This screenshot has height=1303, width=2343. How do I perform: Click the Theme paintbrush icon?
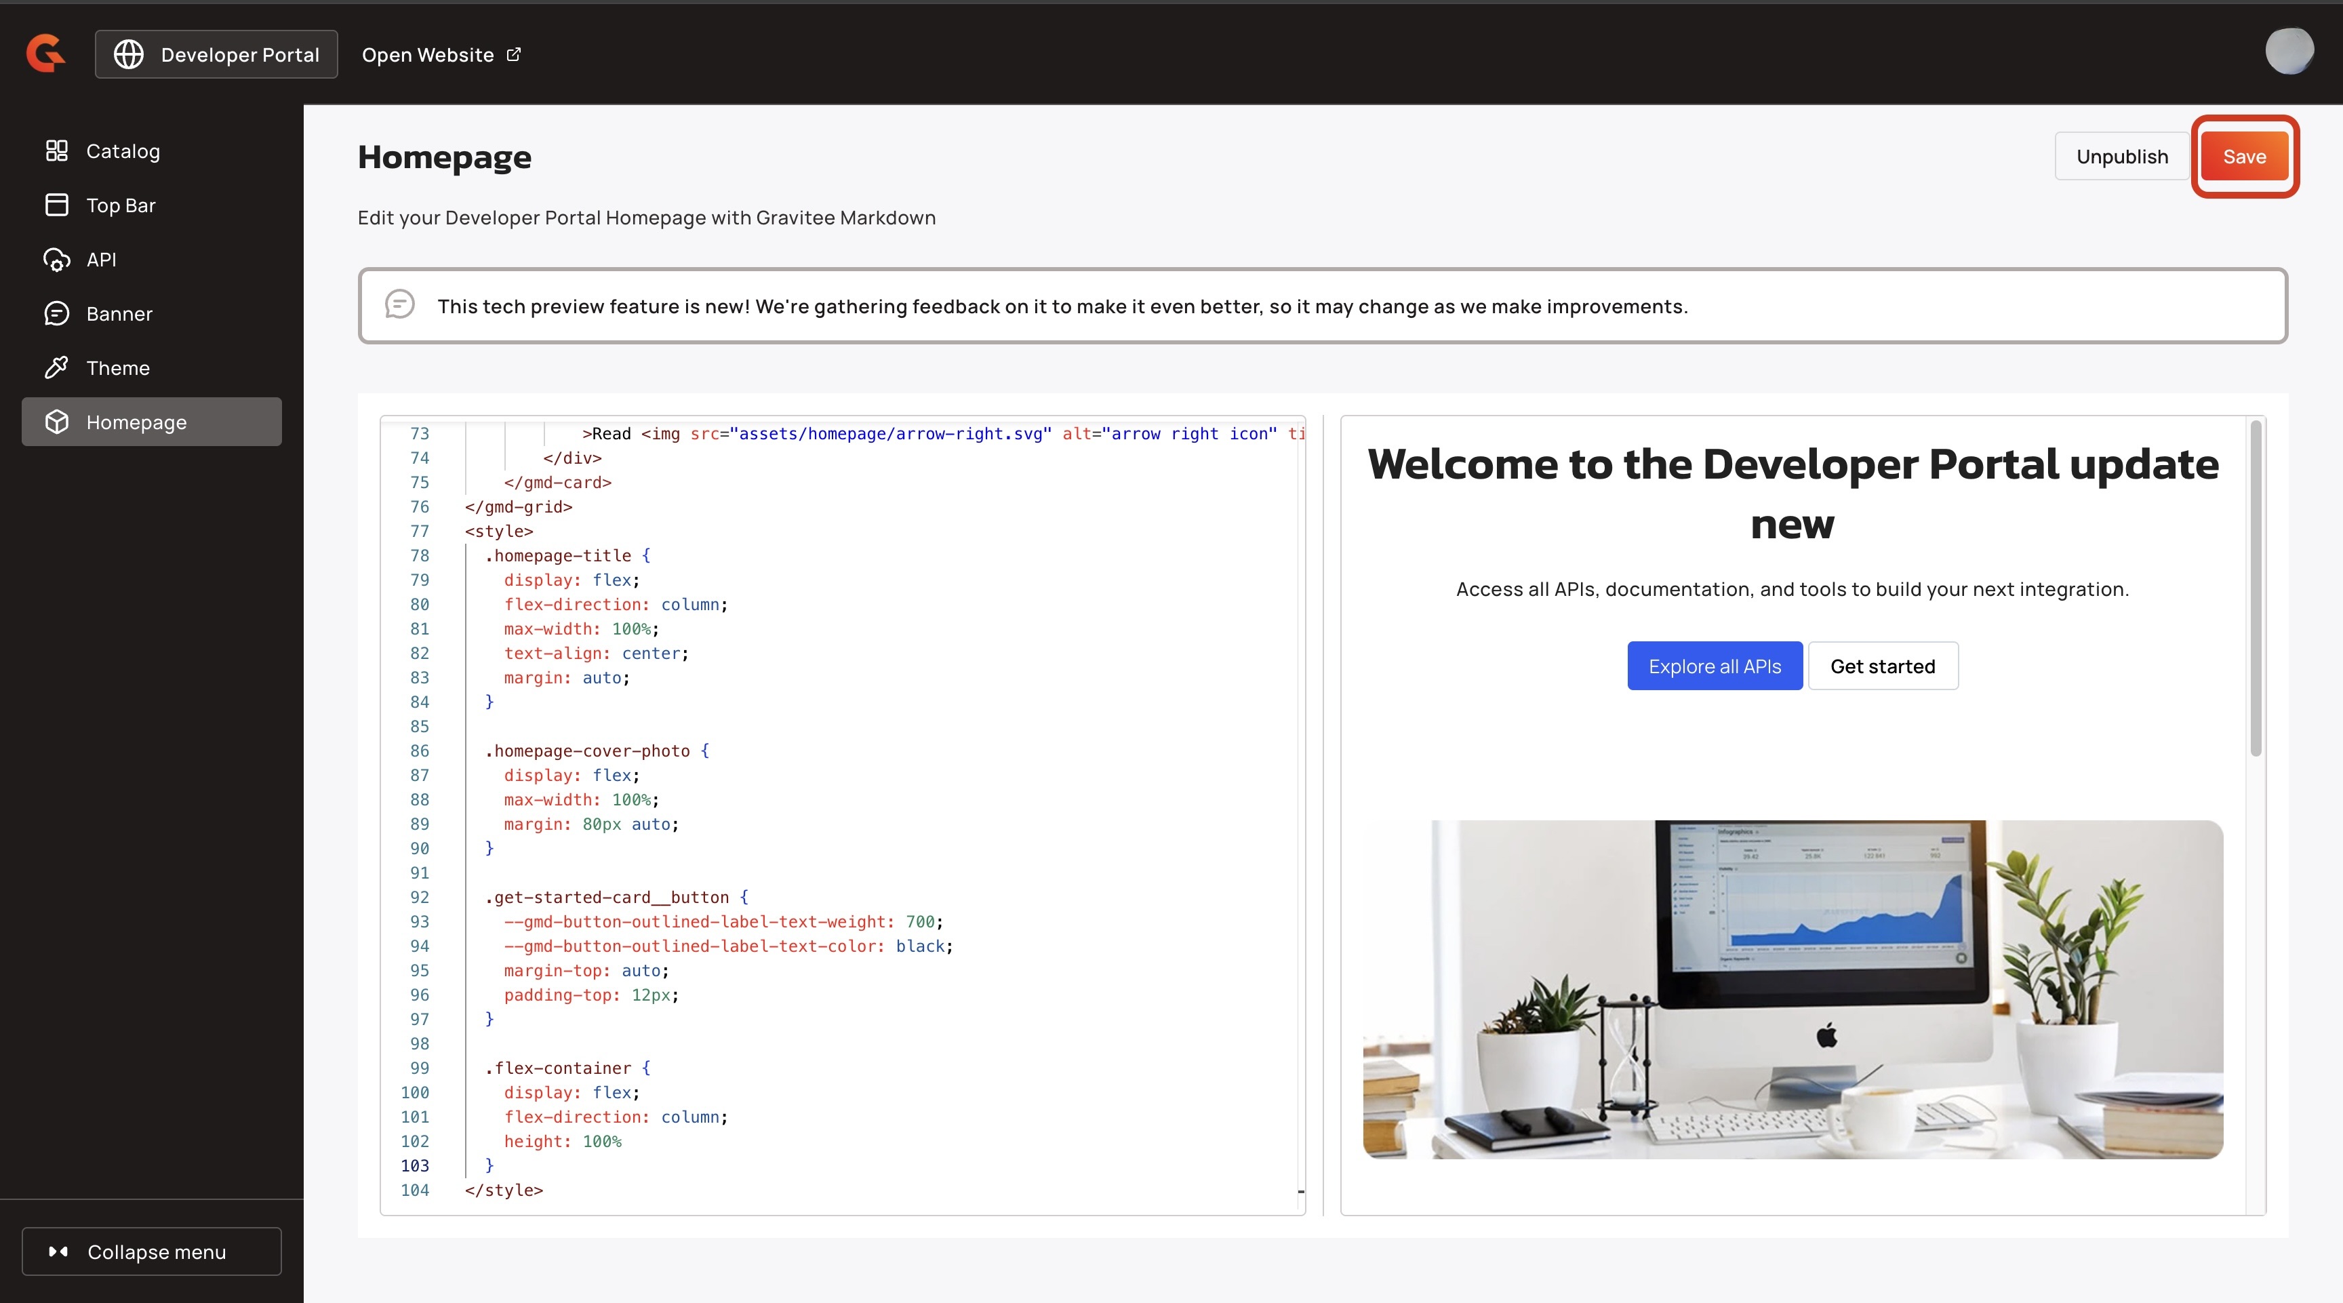56,368
